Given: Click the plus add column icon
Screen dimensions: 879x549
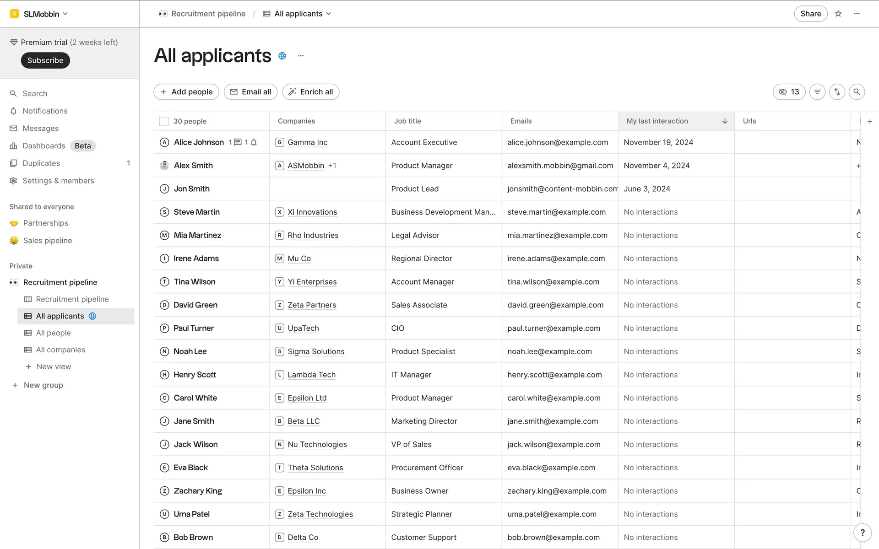Looking at the screenshot, I should pyautogui.click(x=870, y=121).
